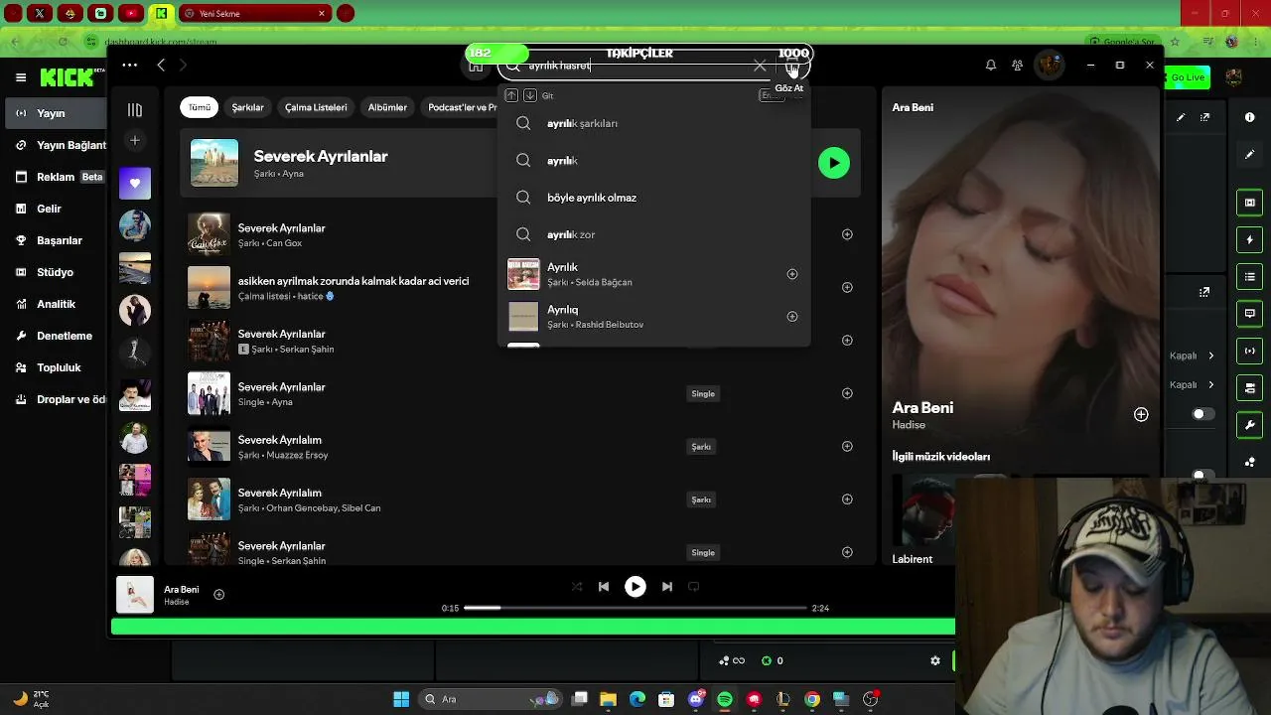Open Spotify friend activity icon
This screenshot has height=715, width=1271.
click(1018, 66)
